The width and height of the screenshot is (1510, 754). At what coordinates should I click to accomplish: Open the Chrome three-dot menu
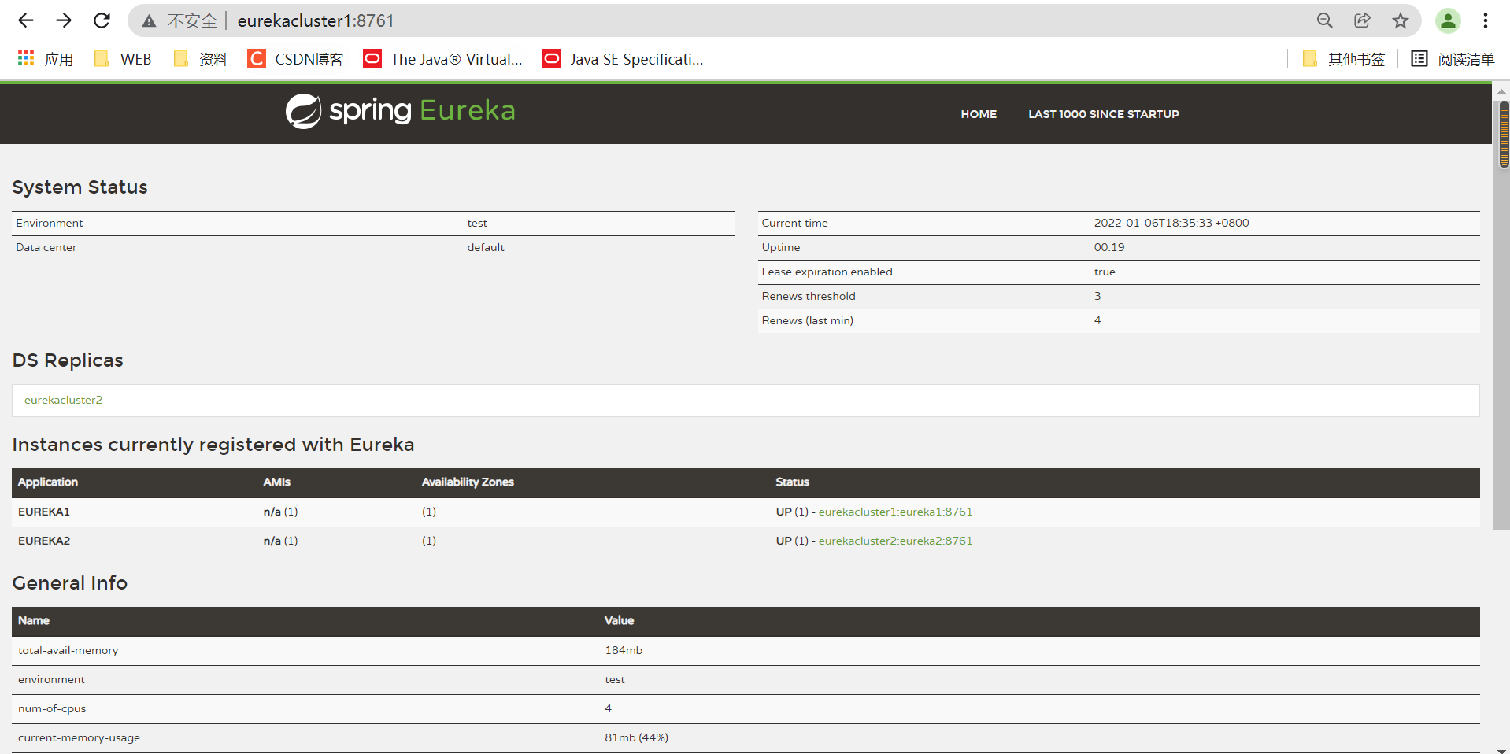click(x=1486, y=20)
